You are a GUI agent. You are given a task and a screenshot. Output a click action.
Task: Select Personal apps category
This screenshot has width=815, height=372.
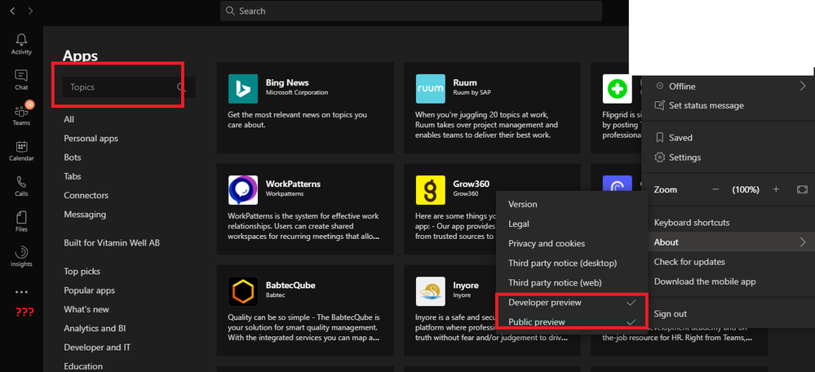pos(91,139)
